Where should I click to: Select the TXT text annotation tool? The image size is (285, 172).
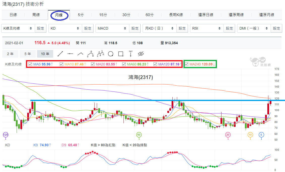131,54
